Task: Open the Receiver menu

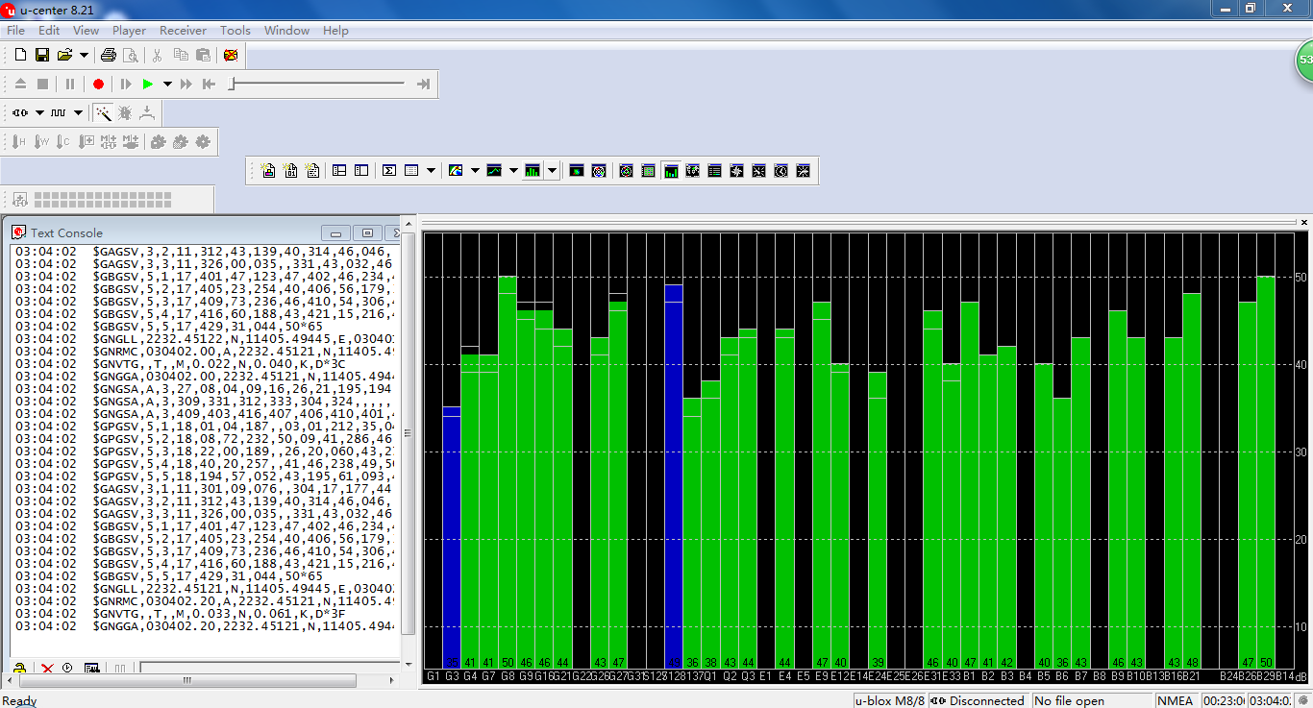Action: [x=183, y=31]
